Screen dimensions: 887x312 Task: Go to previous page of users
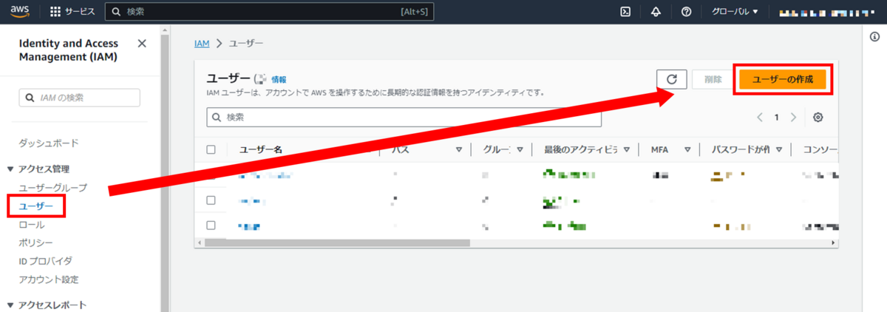pyautogui.click(x=759, y=118)
